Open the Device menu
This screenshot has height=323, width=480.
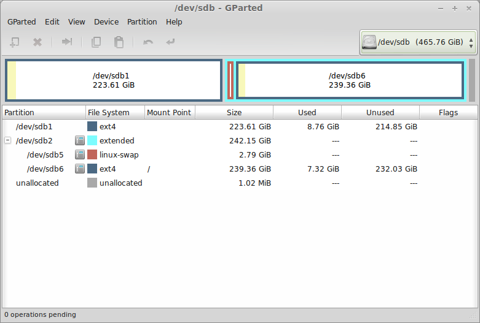coord(106,21)
